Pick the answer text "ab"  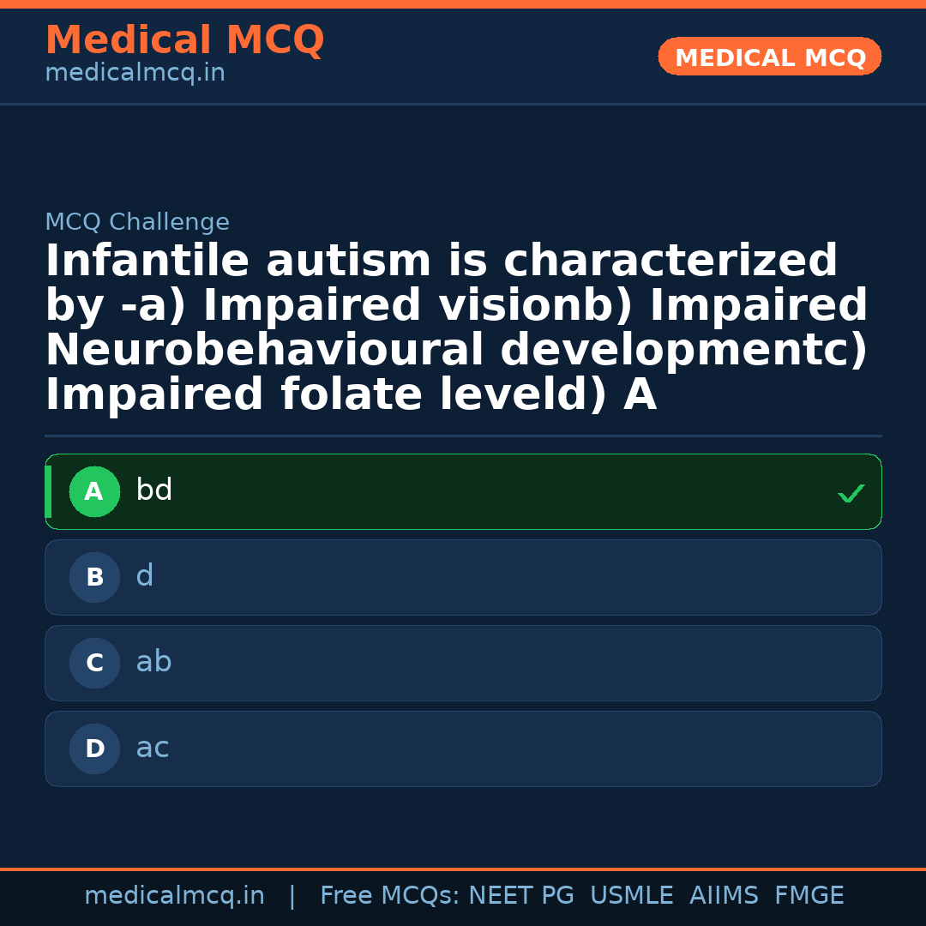[x=154, y=662]
